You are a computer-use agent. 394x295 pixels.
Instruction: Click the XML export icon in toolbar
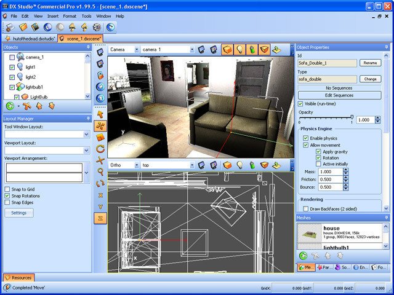click(71, 27)
